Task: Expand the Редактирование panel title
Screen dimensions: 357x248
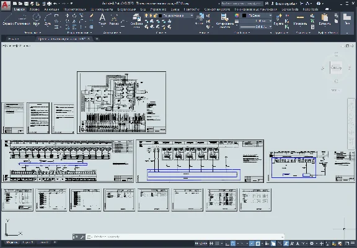Action: pos(79,33)
